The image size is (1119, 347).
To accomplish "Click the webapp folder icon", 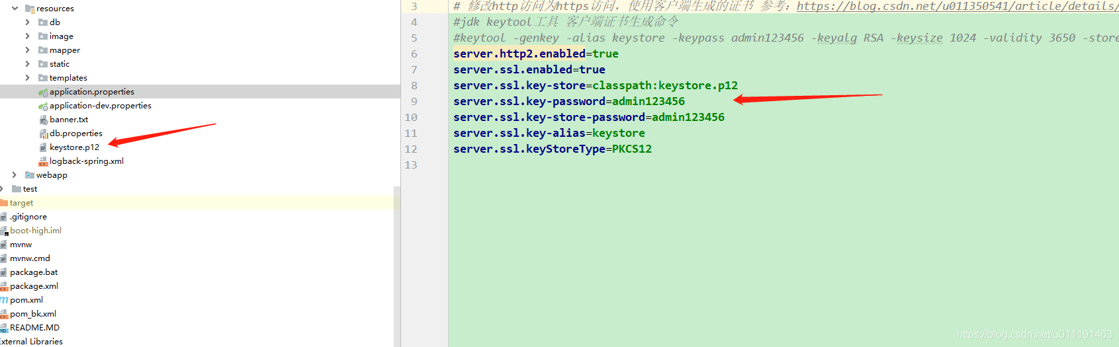I will coord(30,175).
